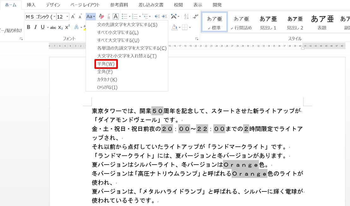This screenshot has width=350, height=206.
Task: Open the font name dropdown
Action: [x=54, y=17]
